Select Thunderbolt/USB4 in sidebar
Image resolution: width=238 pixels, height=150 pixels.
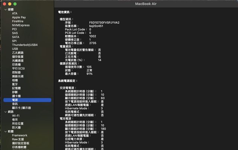[25, 45]
